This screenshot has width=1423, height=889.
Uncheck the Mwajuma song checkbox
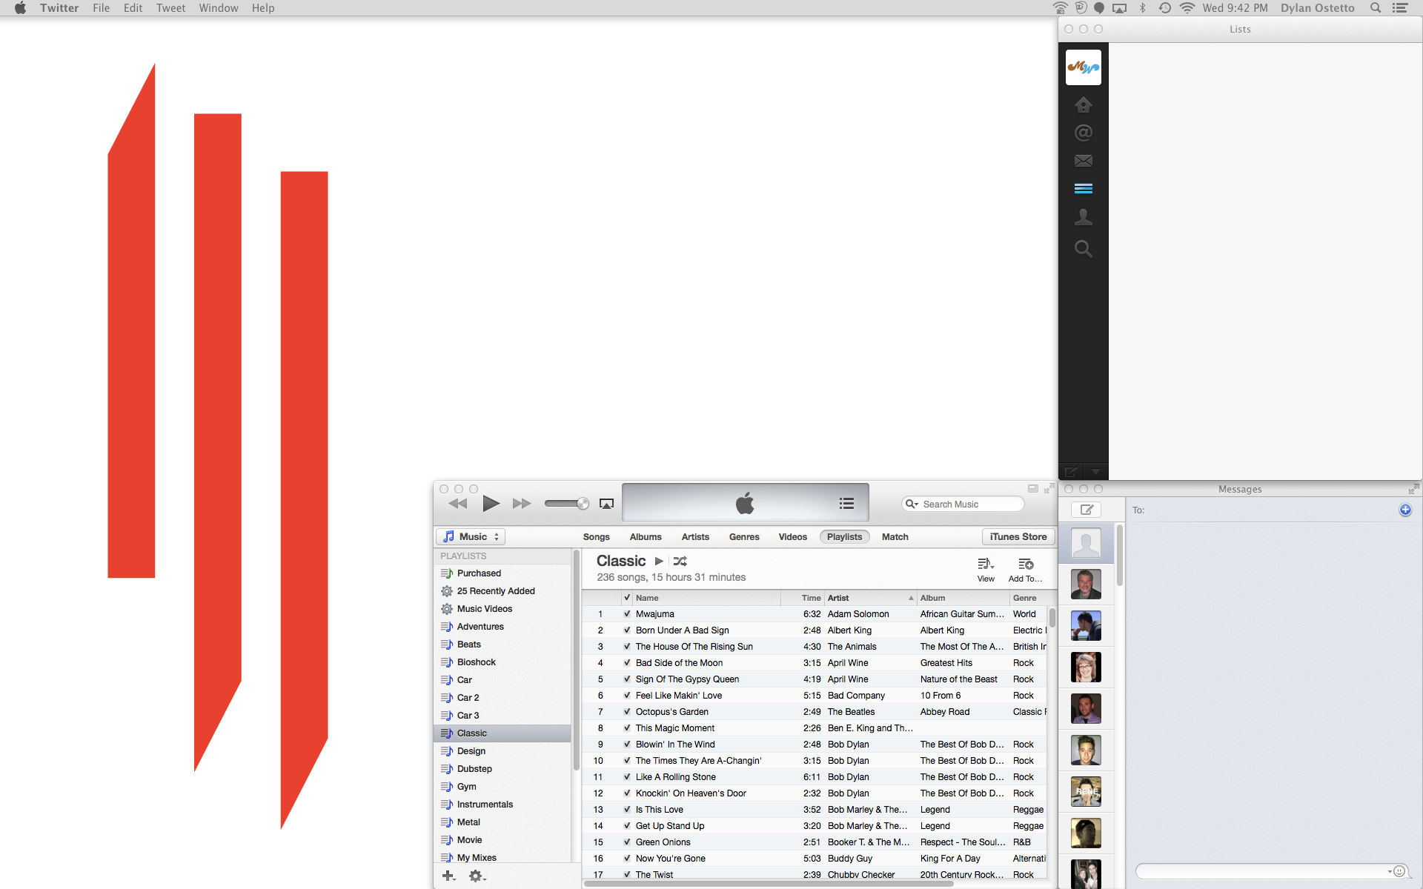(627, 614)
